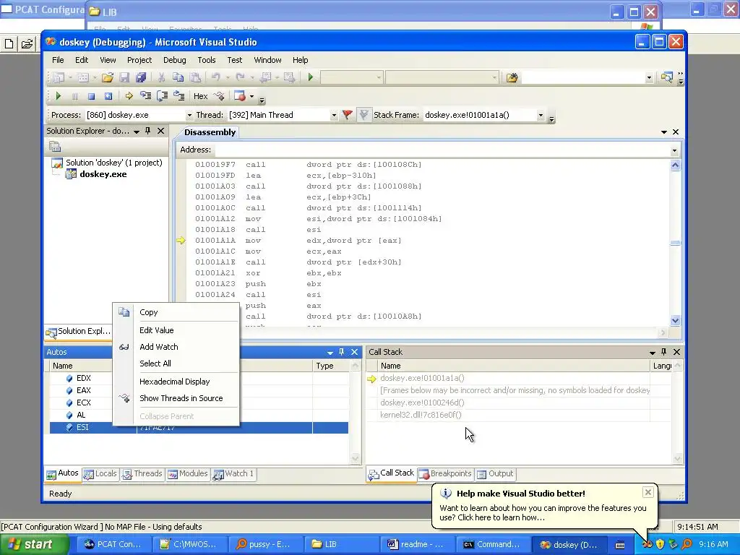Switch to the Threads tab
This screenshot has width=740, height=555.
142,473
